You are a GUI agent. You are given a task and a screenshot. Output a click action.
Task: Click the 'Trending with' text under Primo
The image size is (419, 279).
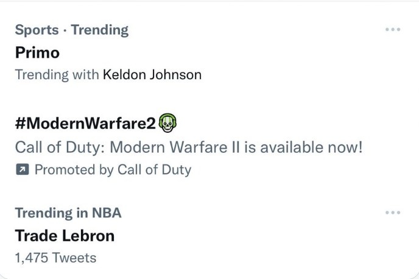pyautogui.click(x=57, y=74)
